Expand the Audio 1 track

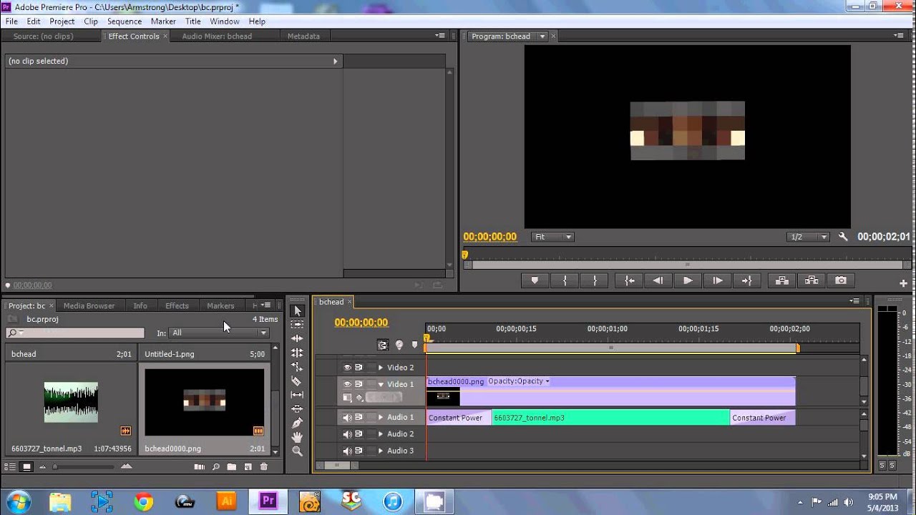coord(381,418)
